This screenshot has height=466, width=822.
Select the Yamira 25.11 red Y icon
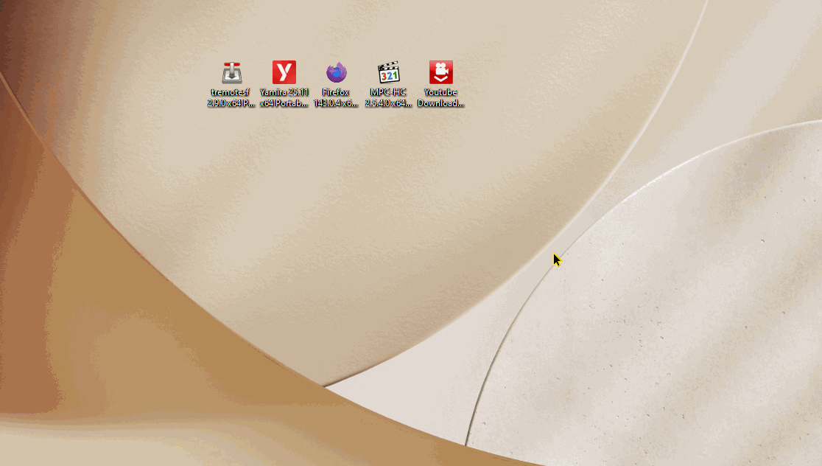284,72
